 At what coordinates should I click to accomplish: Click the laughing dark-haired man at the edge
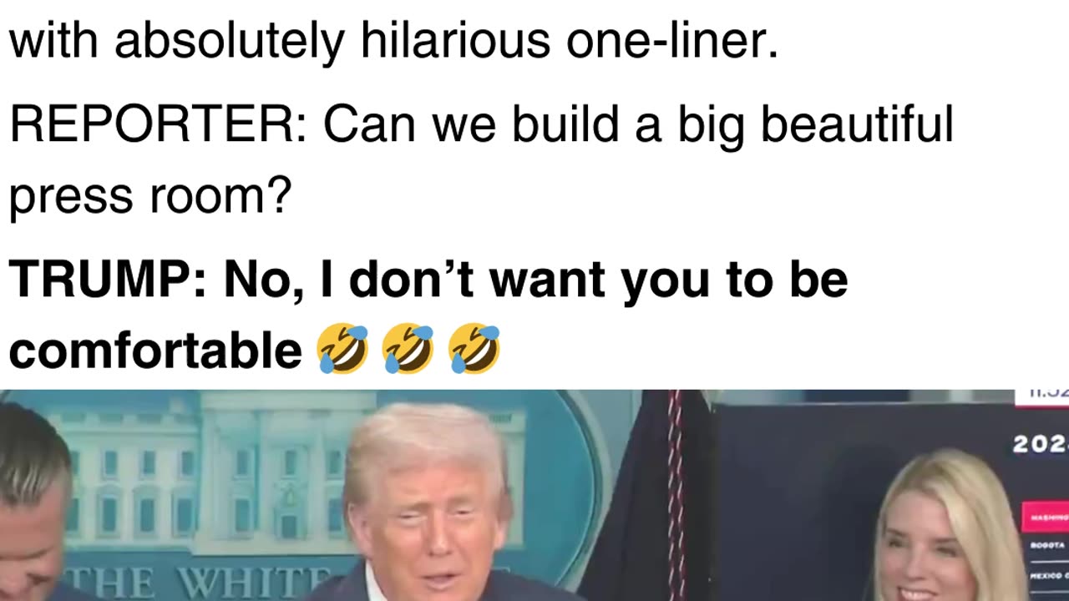pos(33,505)
